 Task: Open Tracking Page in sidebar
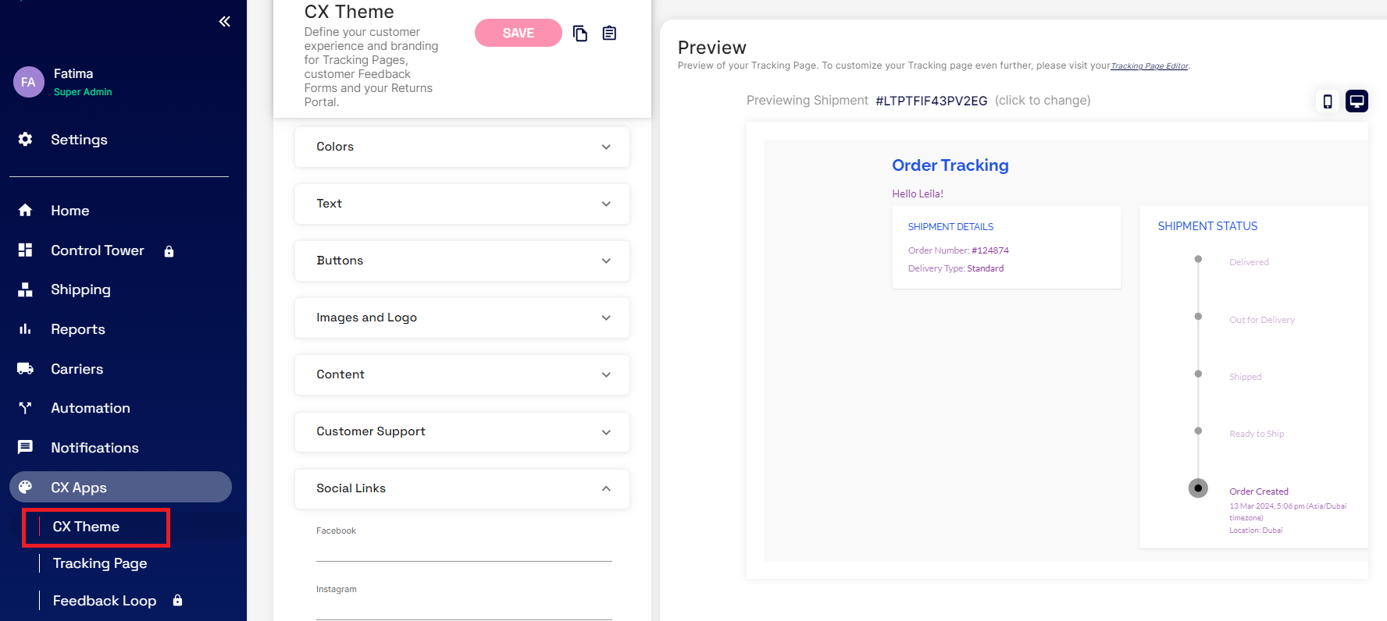(x=100, y=563)
